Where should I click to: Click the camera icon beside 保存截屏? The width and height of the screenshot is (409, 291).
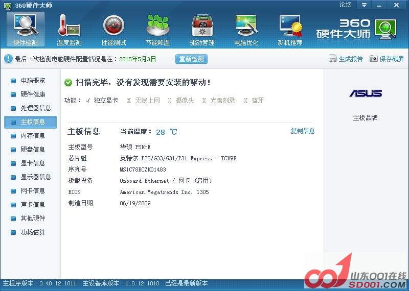[374, 59]
